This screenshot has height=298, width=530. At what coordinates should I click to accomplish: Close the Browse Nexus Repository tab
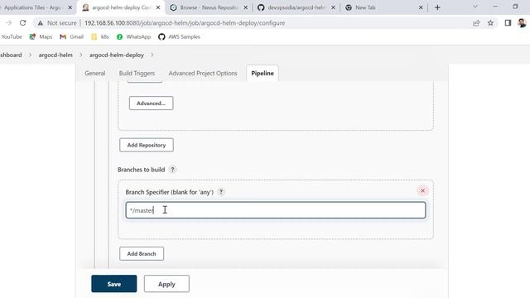(245, 7)
